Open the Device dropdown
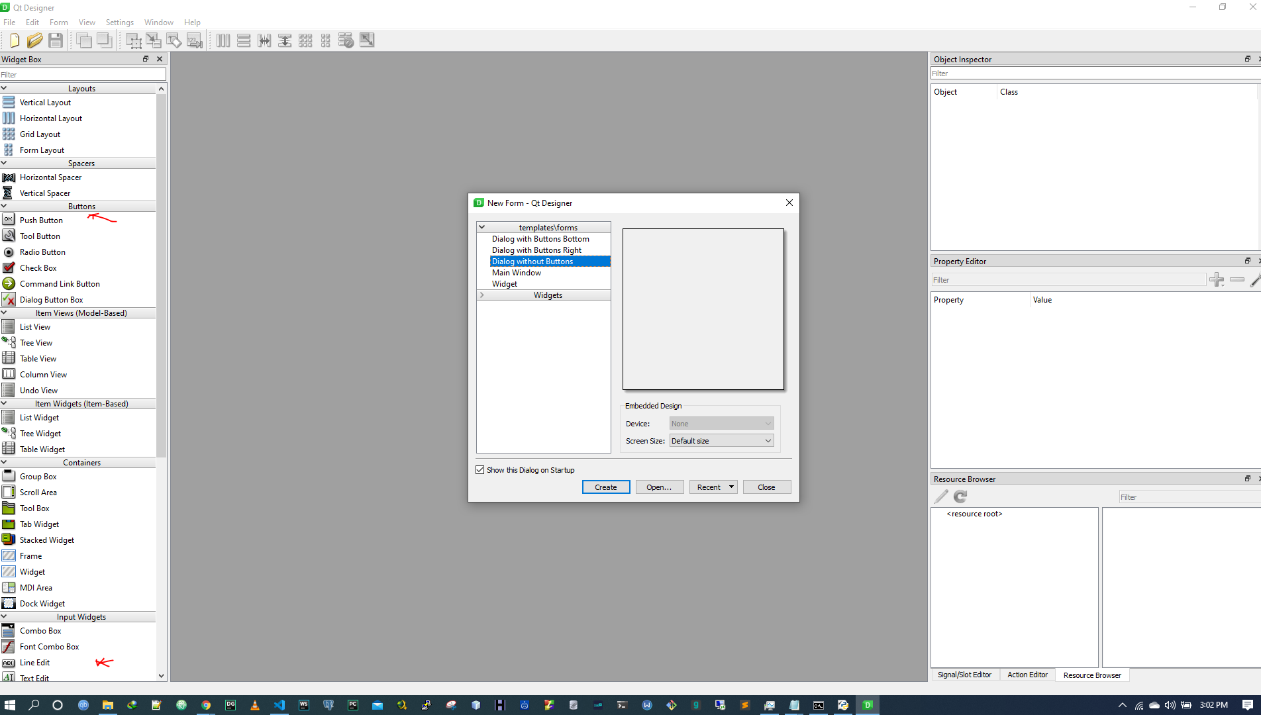This screenshot has height=715, width=1261. pyautogui.click(x=721, y=424)
